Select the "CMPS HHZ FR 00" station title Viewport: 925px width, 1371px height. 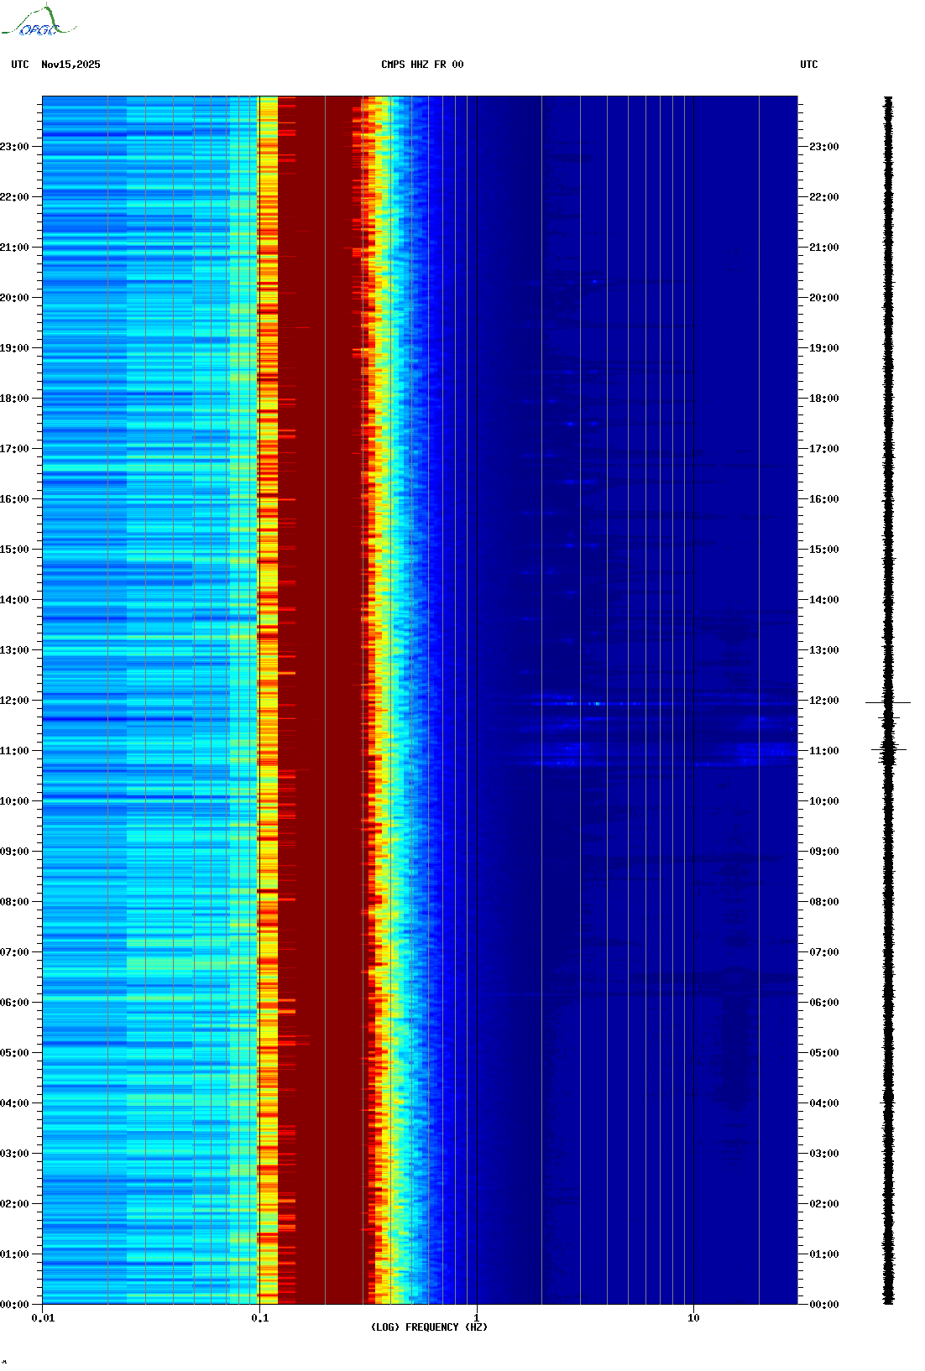click(421, 65)
